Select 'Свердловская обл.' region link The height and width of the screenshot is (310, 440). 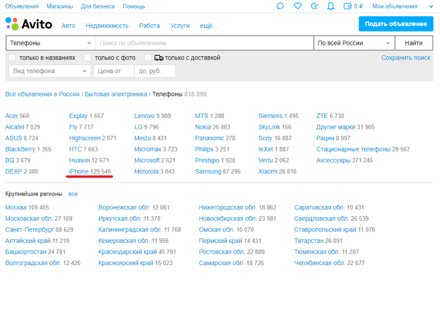[x=322, y=219]
